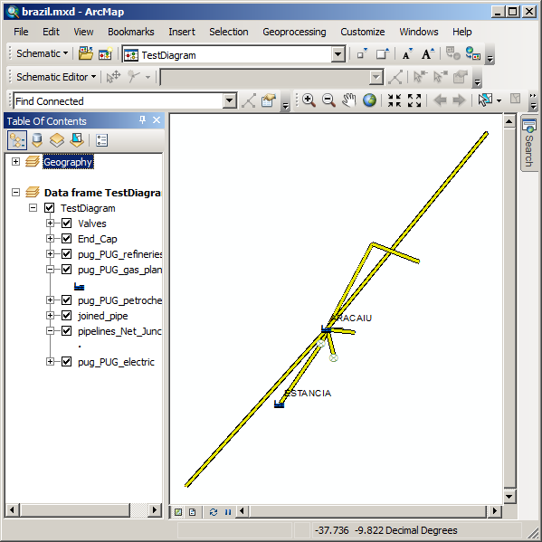Go back to previous extent arrow
Screen dimensions: 542x542
(440, 100)
